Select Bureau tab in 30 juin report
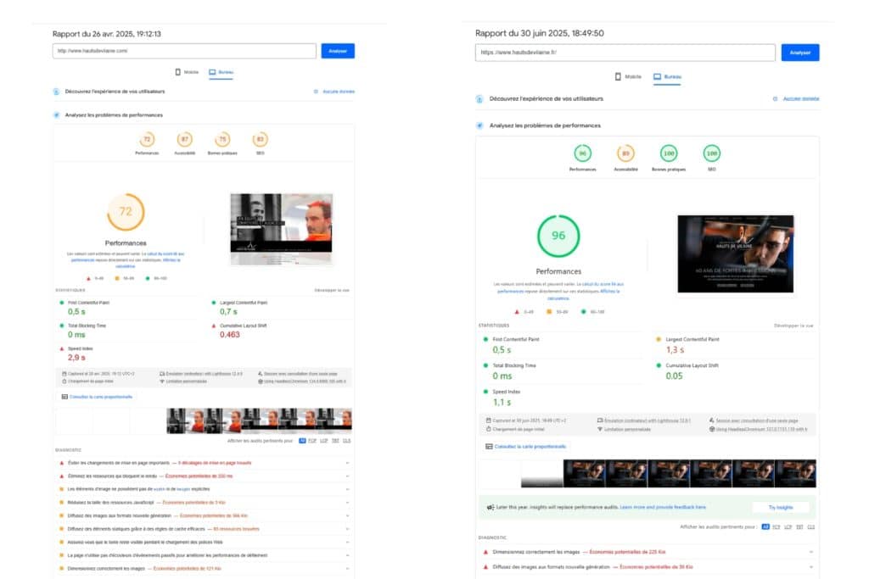Screen dimensions: 869x579 pyautogui.click(x=667, y=77)
